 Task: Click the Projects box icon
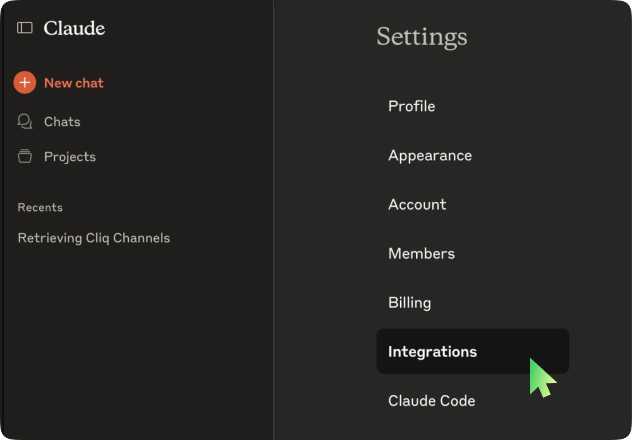point(25,156)
